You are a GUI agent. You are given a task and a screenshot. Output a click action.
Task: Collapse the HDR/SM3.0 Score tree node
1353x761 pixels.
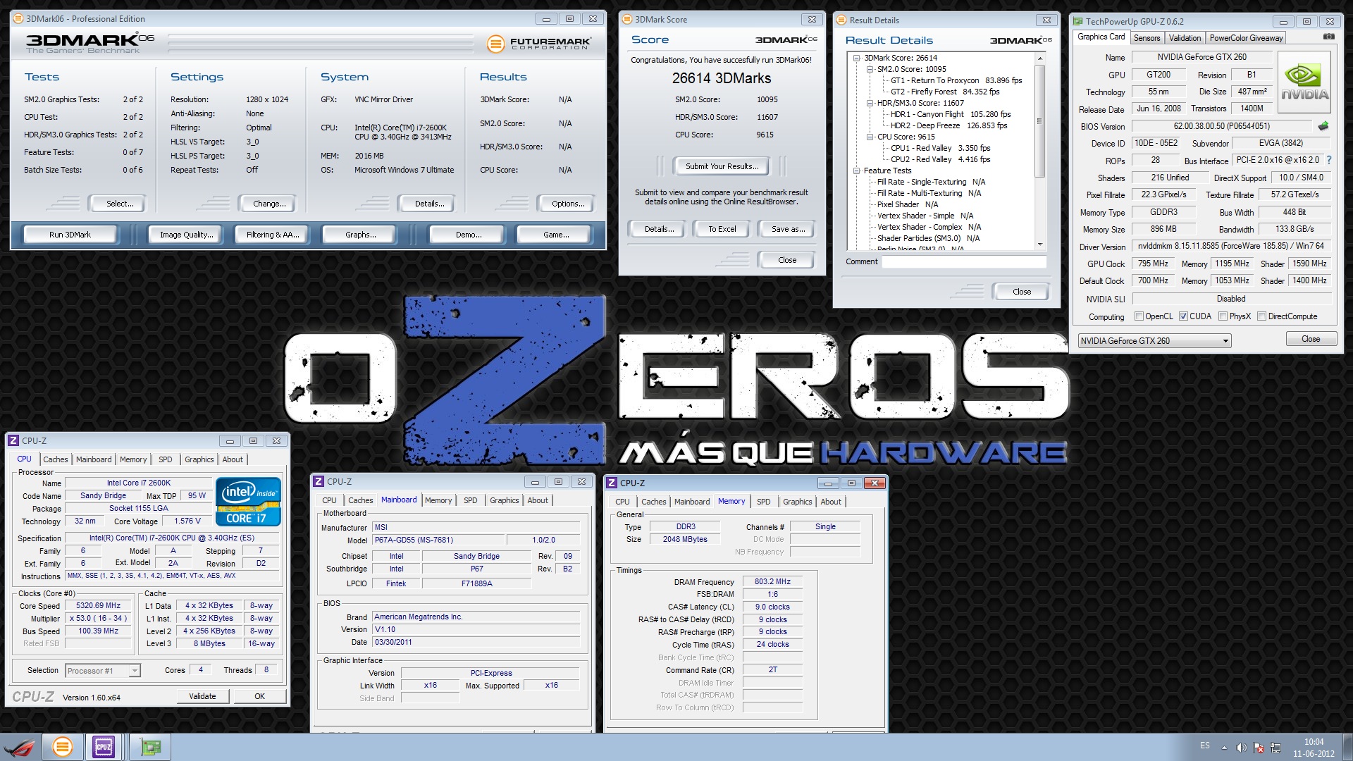(870, 103)
